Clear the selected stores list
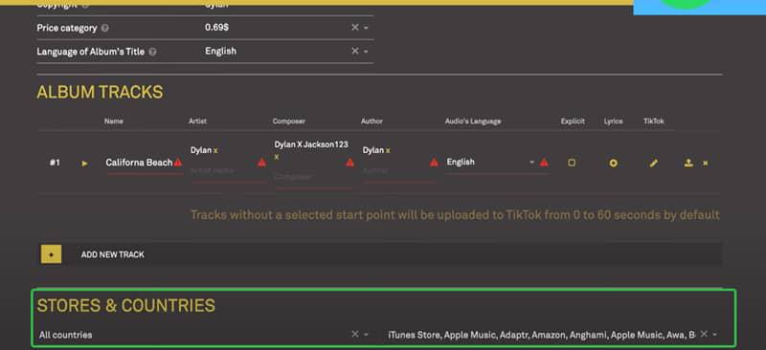766x350 pixels. point(704,334)
